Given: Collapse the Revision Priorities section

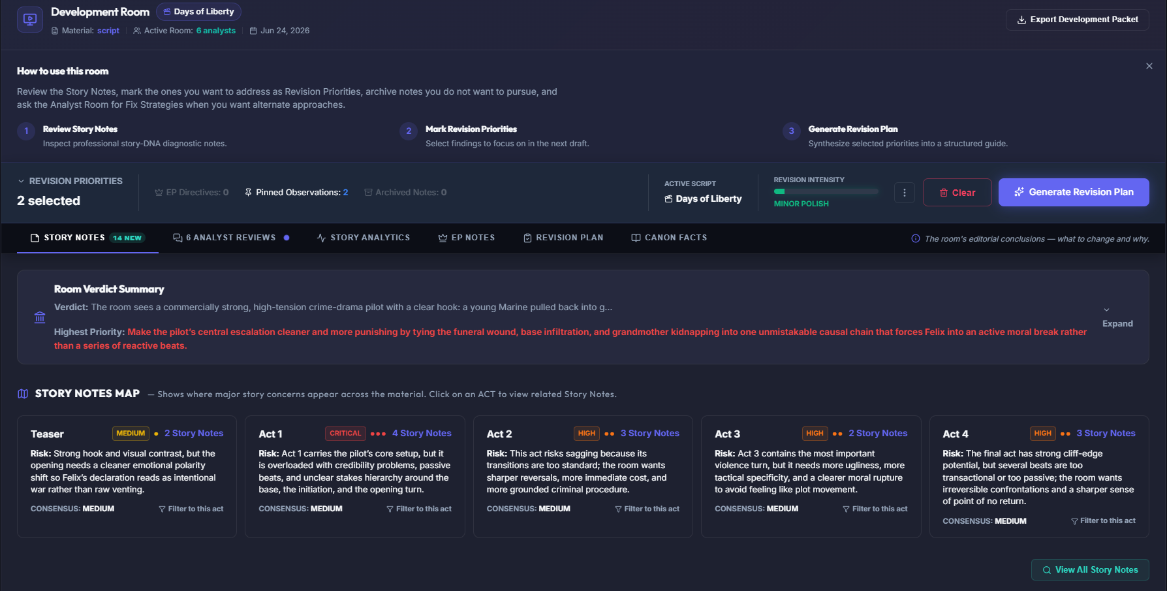Looking at the screenshot, I should click(x=22, y=181).
